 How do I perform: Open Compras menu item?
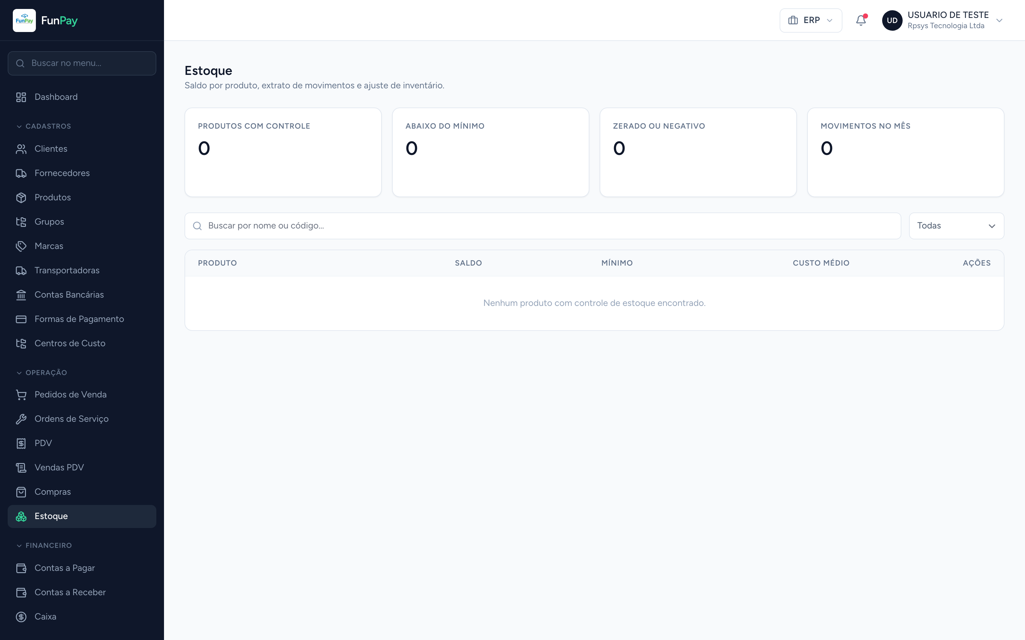coord(82,492)
